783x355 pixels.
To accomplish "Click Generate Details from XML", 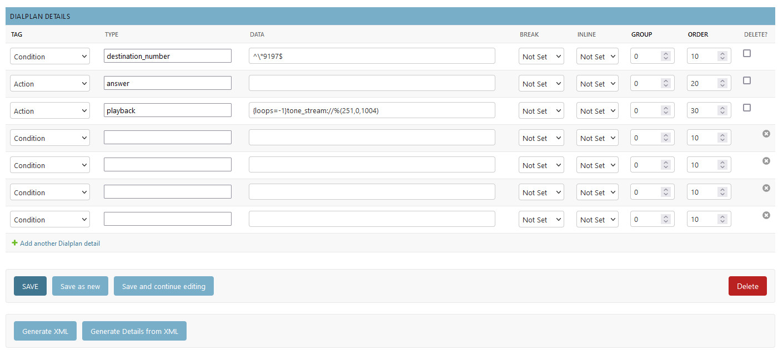I will pyautogui.click(x=134, y=331).
